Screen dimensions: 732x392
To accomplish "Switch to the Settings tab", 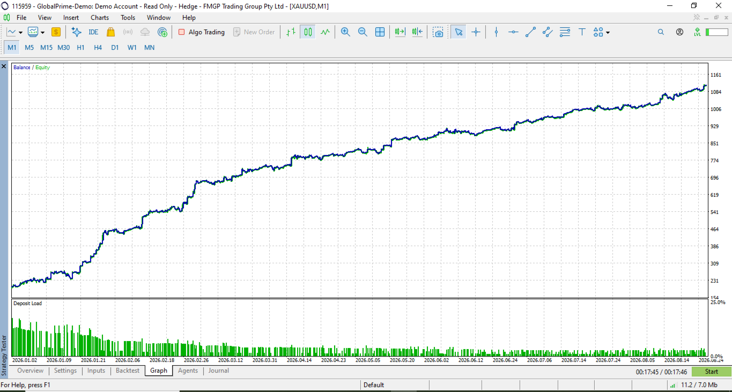I will point(65,371).
